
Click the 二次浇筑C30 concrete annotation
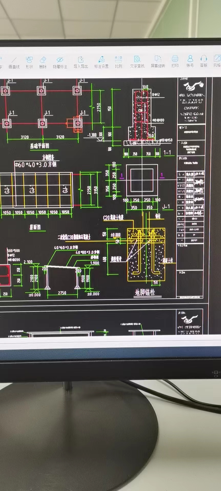pos(74,237)
